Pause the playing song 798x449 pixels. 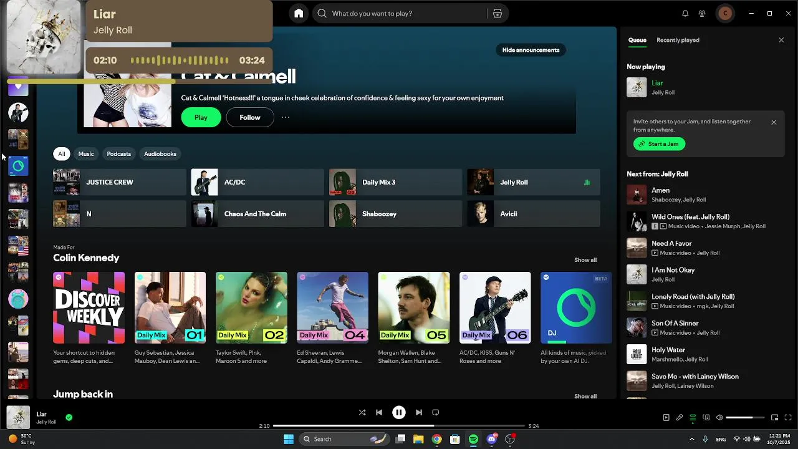click(x=399, y=412)
